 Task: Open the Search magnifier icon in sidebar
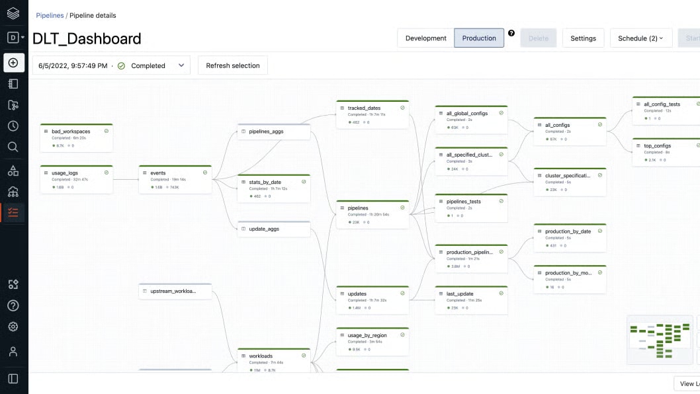[x=13, y=147]
